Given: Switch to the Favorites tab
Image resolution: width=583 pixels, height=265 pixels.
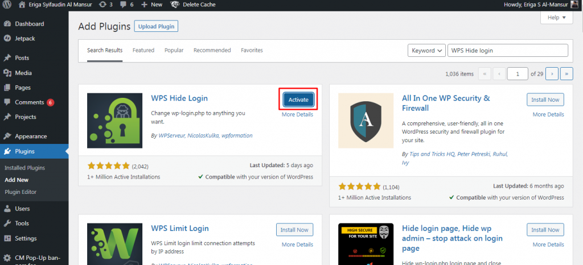Looking at the screenshot, I should (252, 51).
